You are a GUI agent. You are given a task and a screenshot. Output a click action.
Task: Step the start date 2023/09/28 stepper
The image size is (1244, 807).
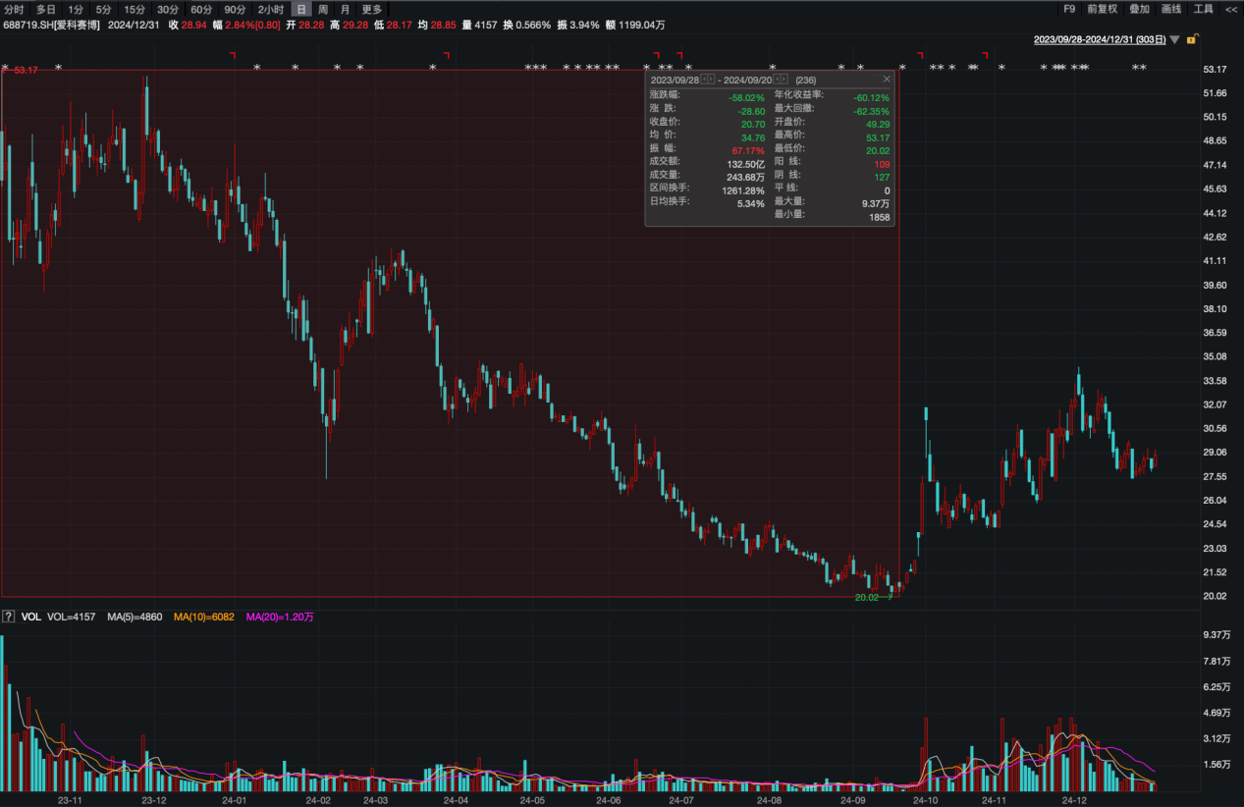[x=708, y=79]
